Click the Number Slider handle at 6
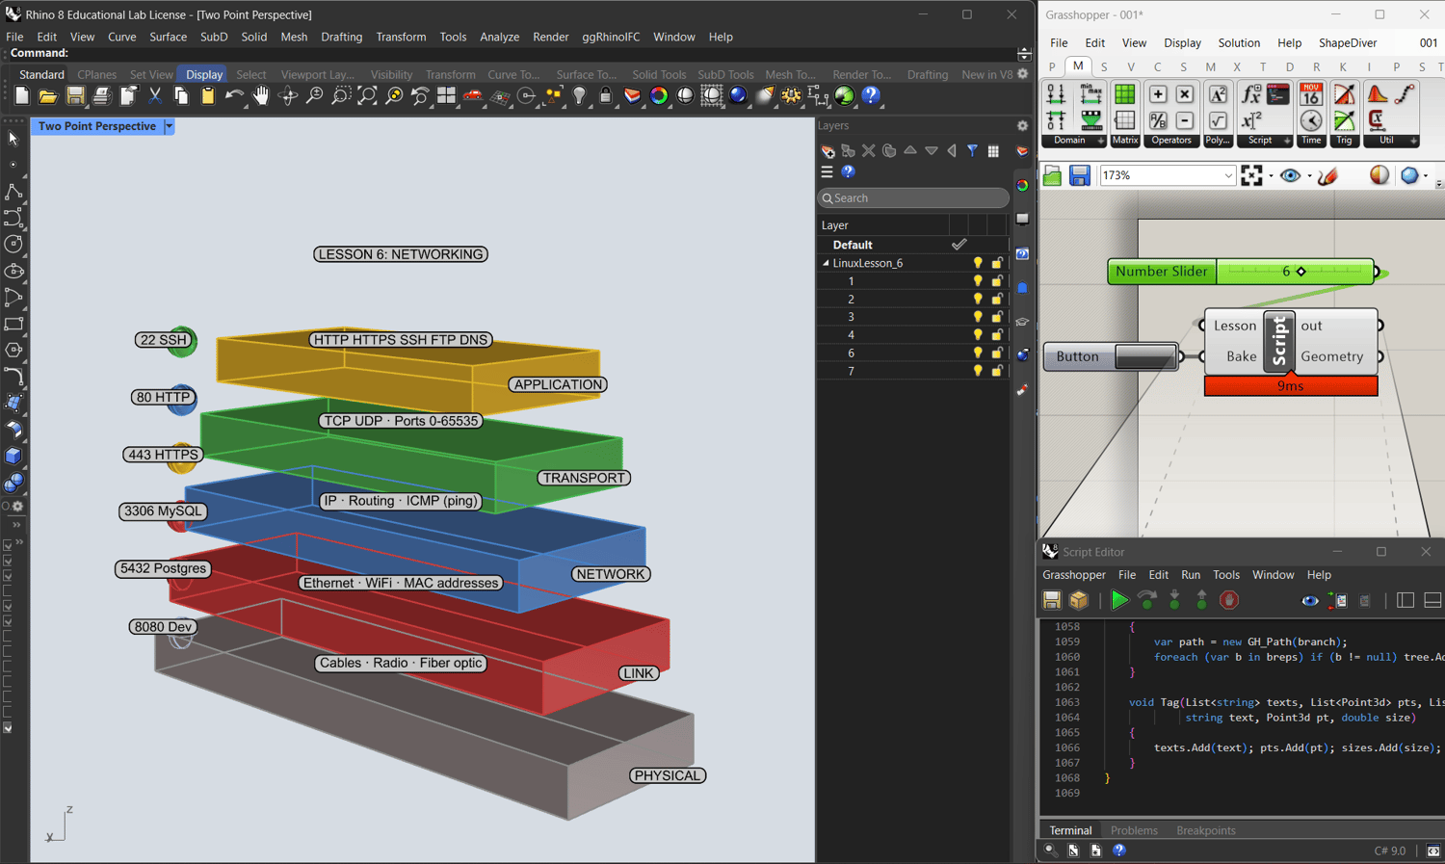Screen dimensions: 1445x864 [1301, 272]
